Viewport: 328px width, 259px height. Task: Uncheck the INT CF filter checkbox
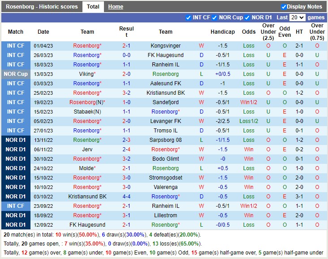pyautogui.click(x=188, y=18)
